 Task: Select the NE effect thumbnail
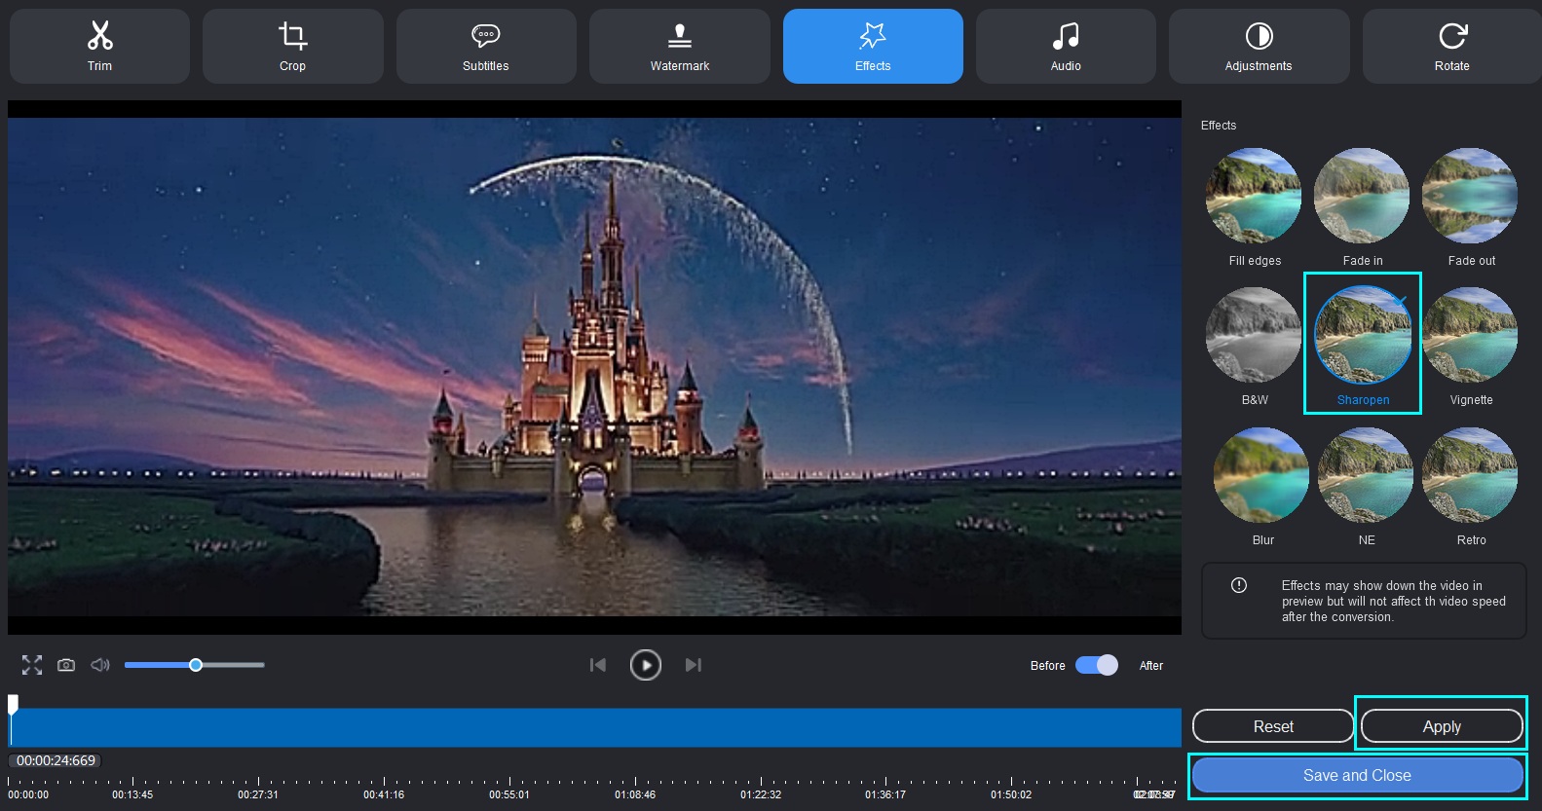click(x=1366, y=475)
